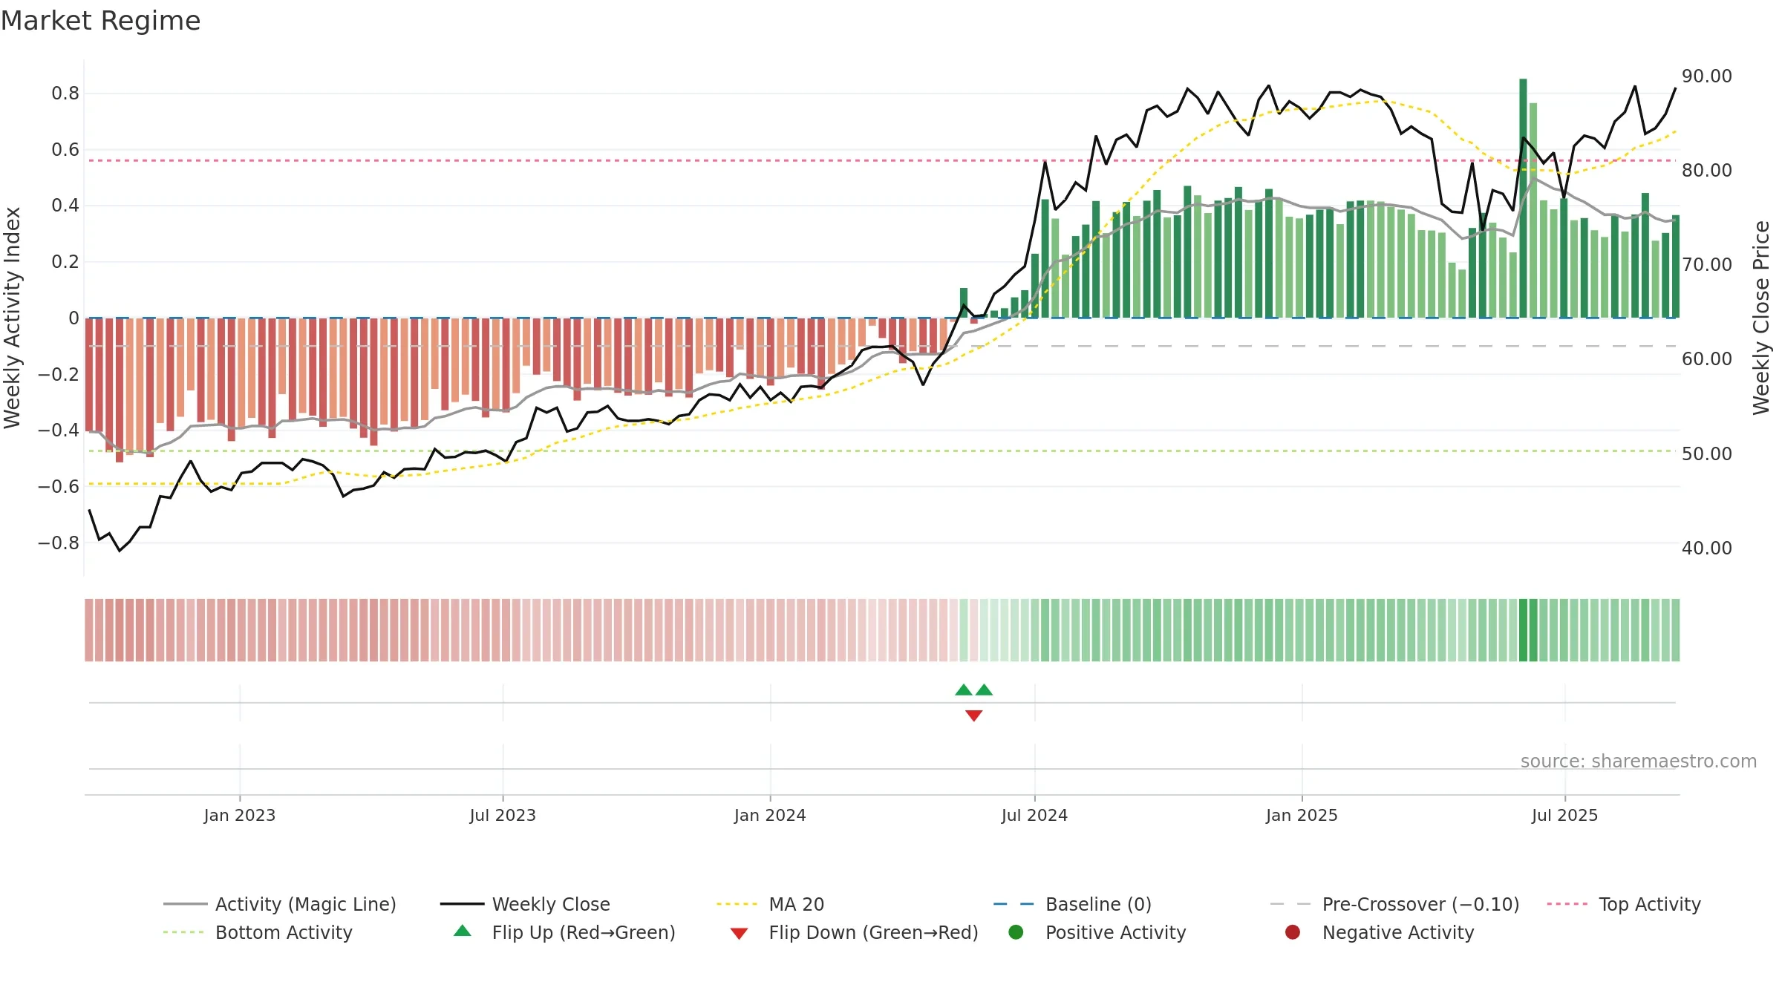
Task: Click the 40.00 price axis label
Action: [1707, 549]
